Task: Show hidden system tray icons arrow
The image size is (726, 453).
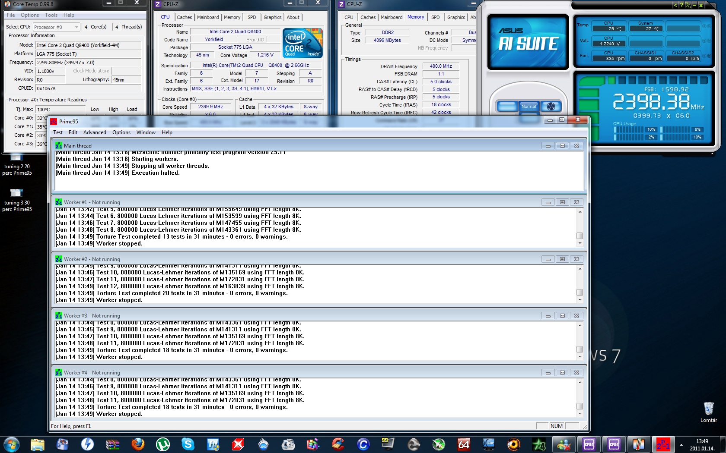Action: coord(681,444)
